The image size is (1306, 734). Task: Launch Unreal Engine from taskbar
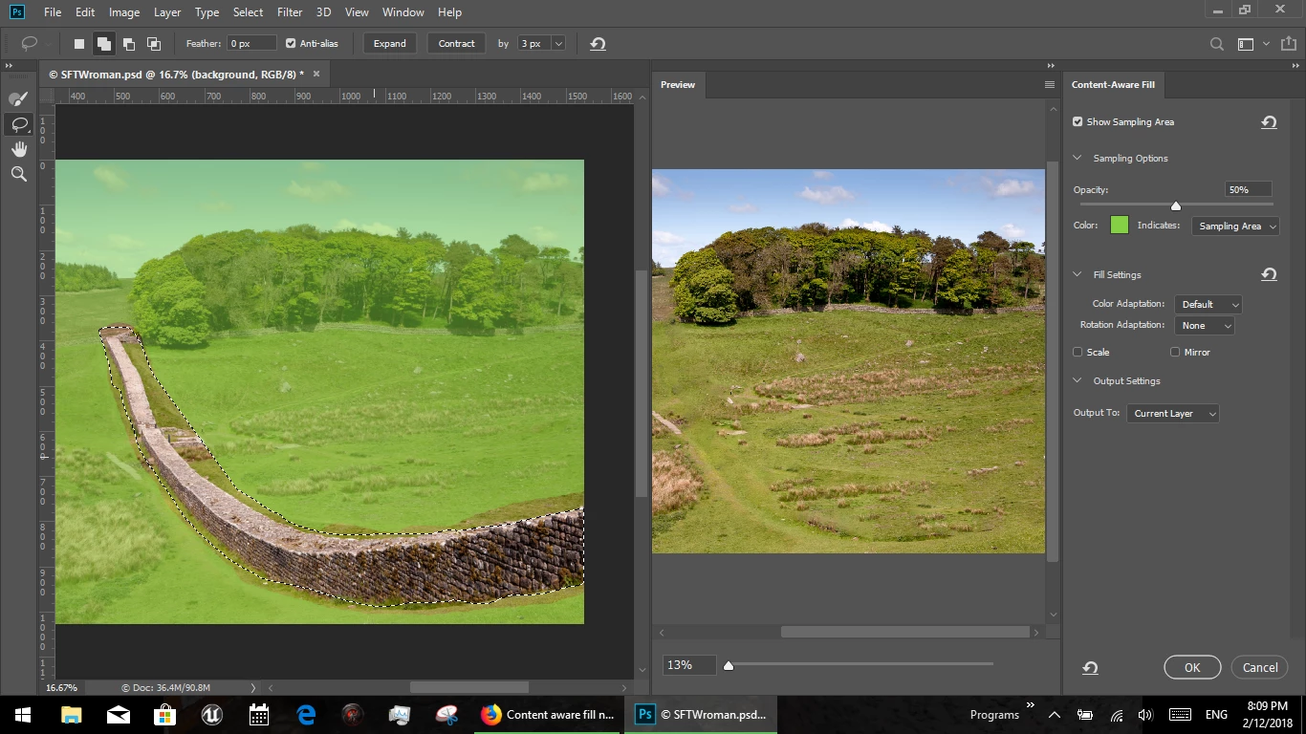tap(211, 715)
